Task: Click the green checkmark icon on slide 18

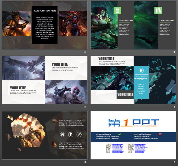Action: tap(120, 134)
